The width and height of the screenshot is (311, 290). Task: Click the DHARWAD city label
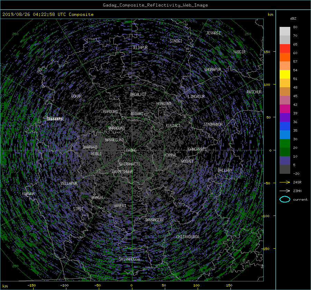tap(90, 147)
